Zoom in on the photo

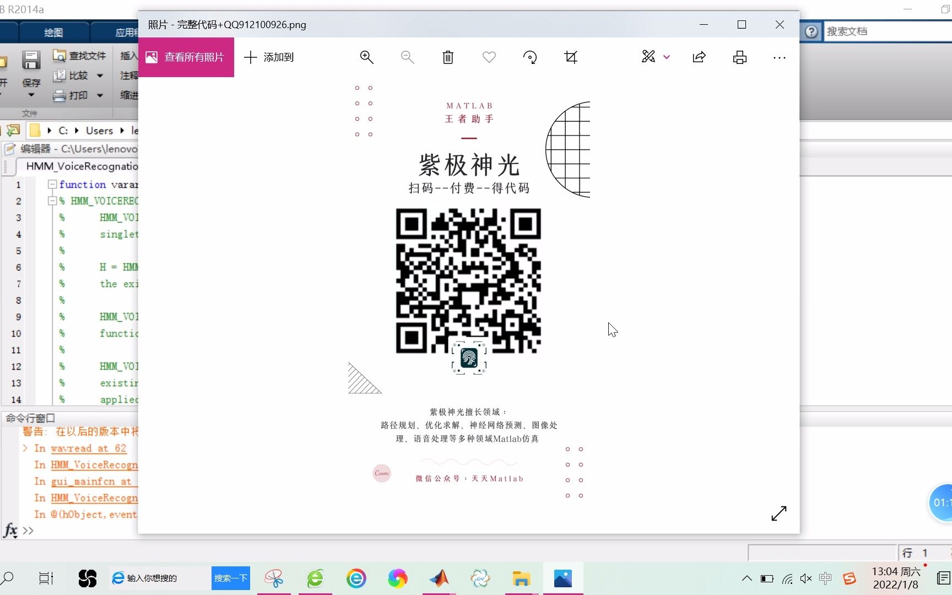tap(367, 57)
